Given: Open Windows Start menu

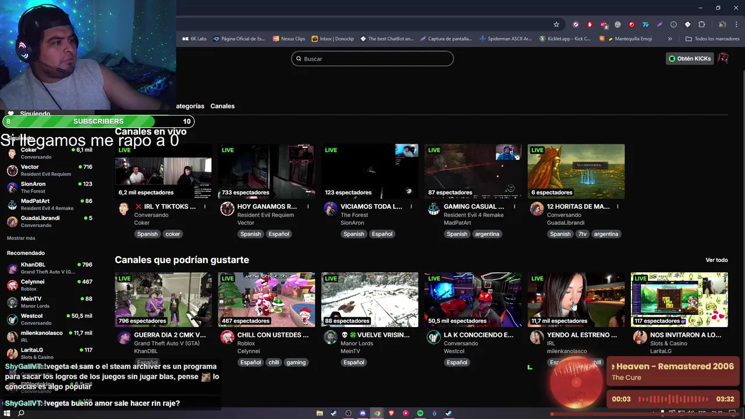Looking at the screenshot, I should click(x=7, y=413).
